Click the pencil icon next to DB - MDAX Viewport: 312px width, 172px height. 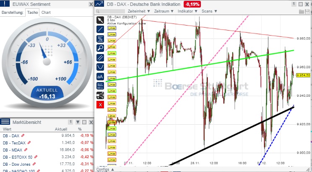tap(26, 149)
